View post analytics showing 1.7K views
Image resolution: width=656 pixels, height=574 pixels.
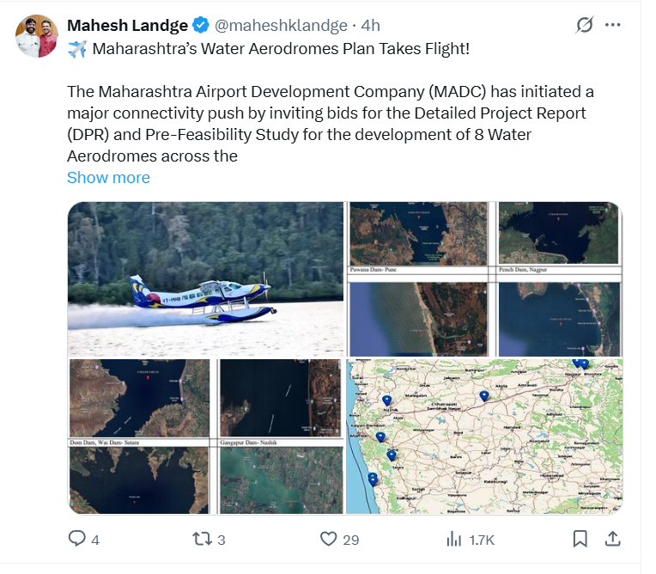point(455,539)
